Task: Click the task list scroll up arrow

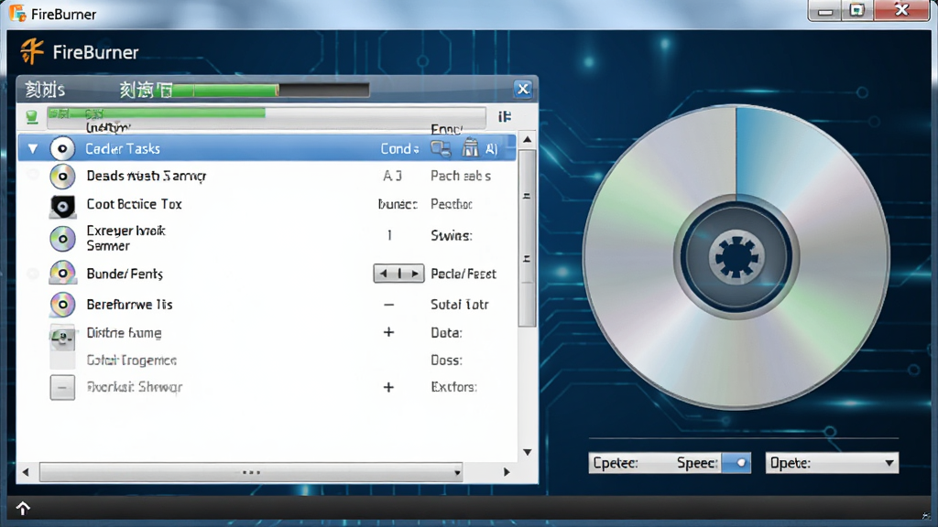Action: (x=527, y=140)
